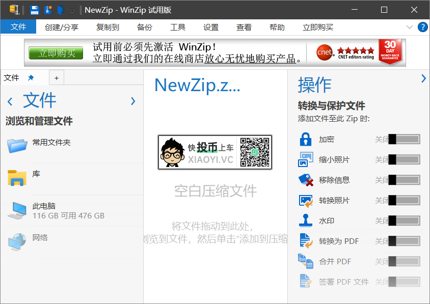Click the pin icon on 文件 pane tab
430x304 pixels.
click(x=31, y=78)
